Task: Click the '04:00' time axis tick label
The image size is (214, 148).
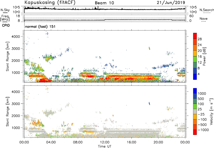Action: tap(51, 142)
